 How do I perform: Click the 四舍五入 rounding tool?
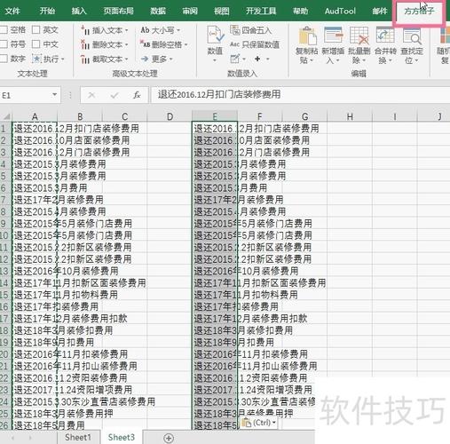point(250,30)
